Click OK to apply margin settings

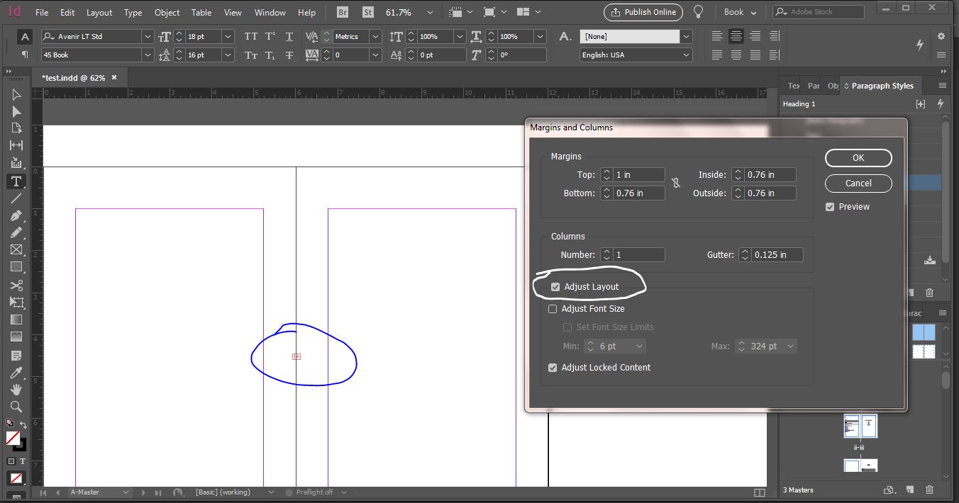tap(858, 157)
